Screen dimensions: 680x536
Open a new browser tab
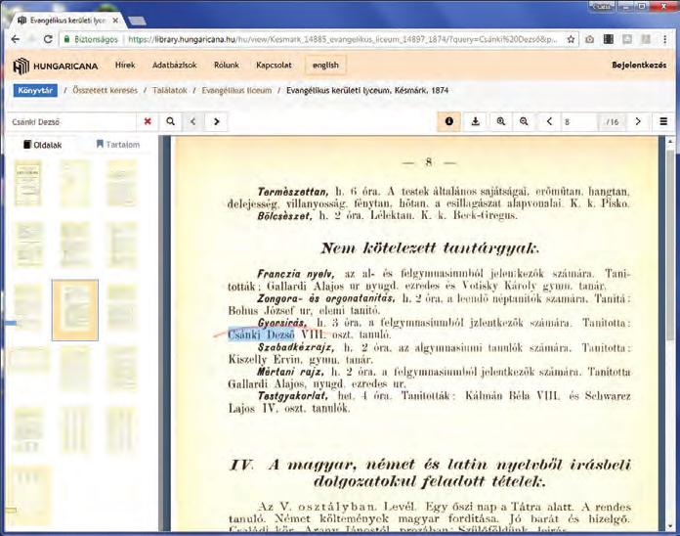point(137,21)
